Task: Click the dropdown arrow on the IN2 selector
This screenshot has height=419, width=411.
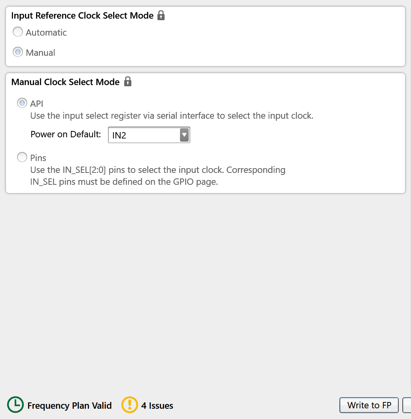Action: tap(184, 135)
